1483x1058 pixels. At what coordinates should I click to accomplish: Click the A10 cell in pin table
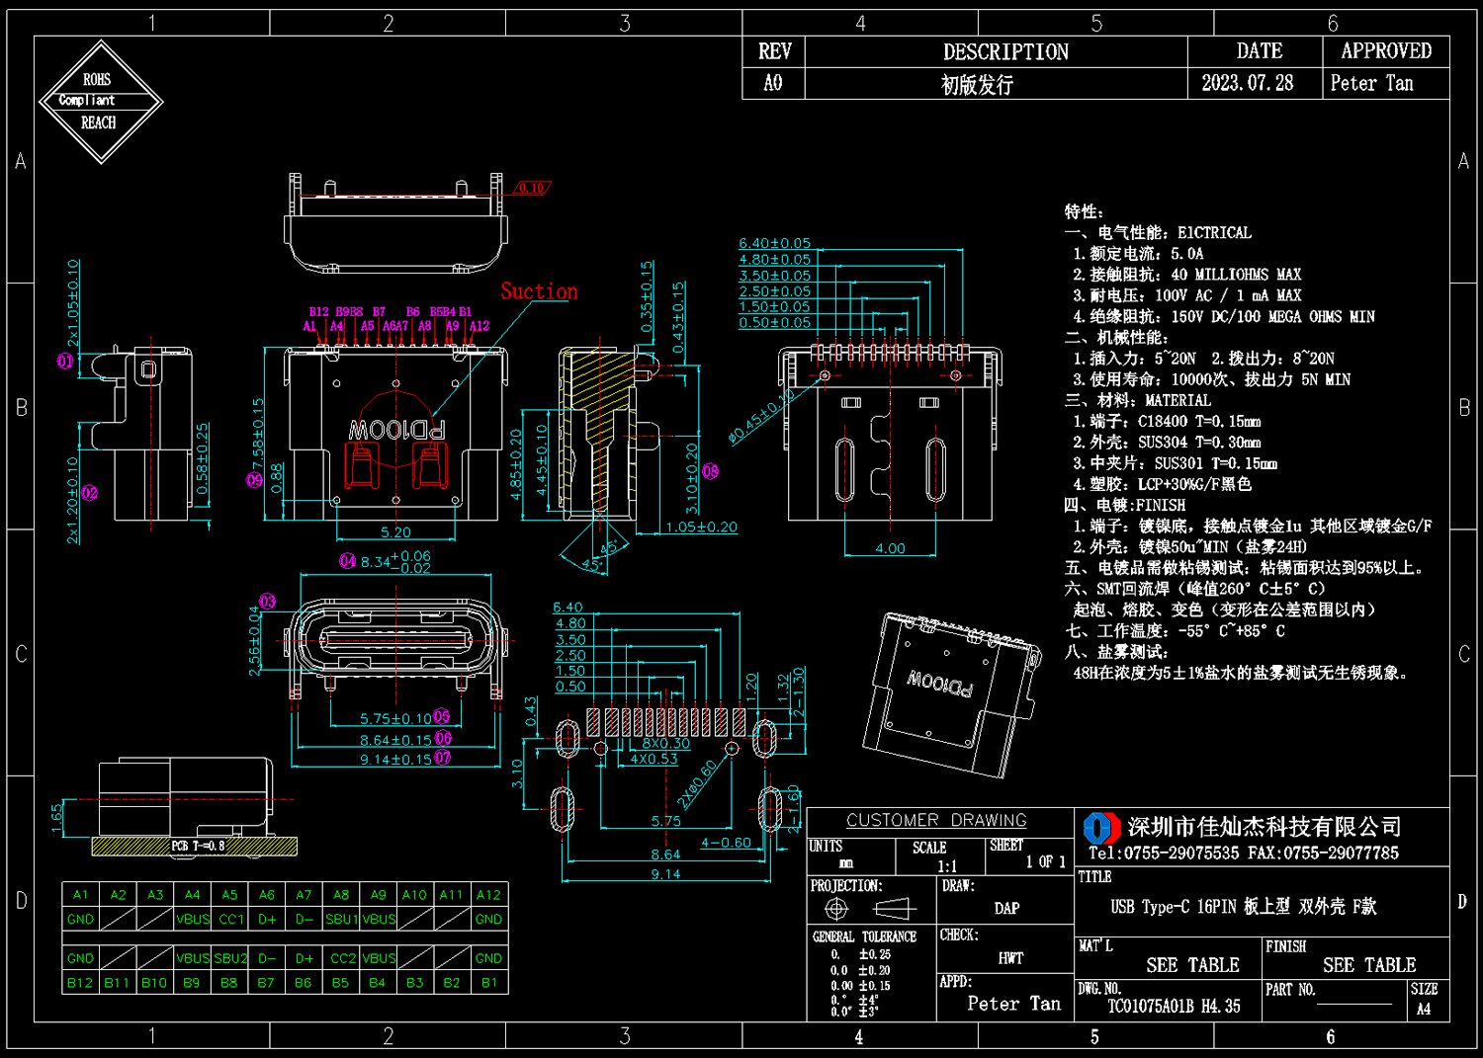(x=414, y=894)
